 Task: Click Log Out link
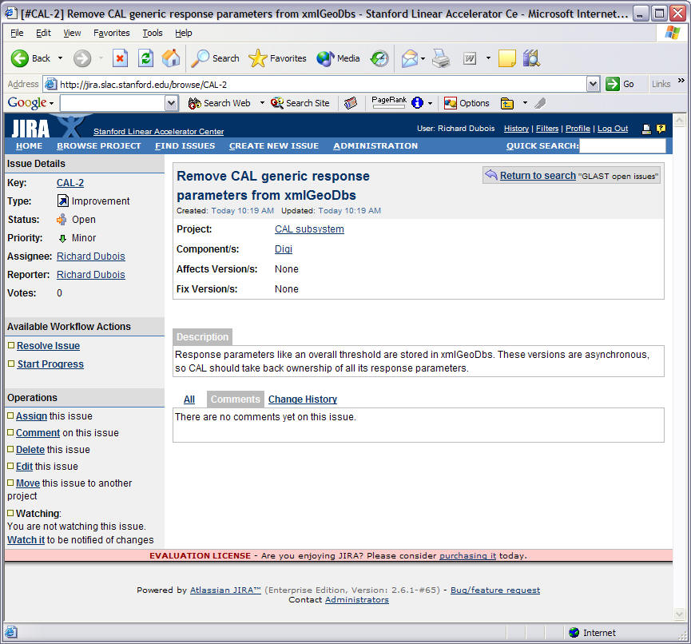[613, 129]
